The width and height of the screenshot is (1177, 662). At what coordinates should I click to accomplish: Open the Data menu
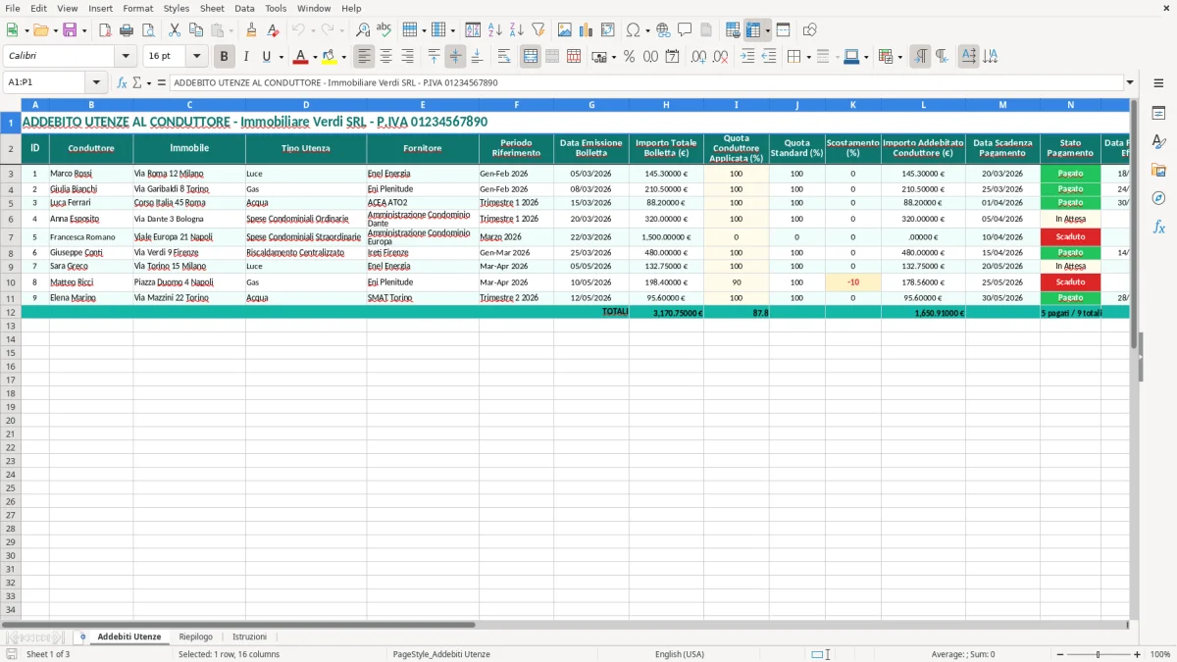pyautogui.click(x=244, y=8)
